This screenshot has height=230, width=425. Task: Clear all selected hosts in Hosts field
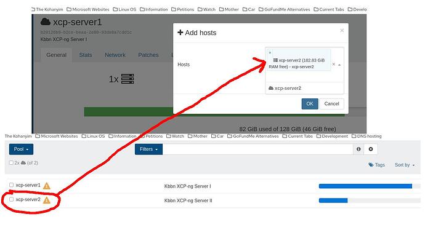pos(334,64)
